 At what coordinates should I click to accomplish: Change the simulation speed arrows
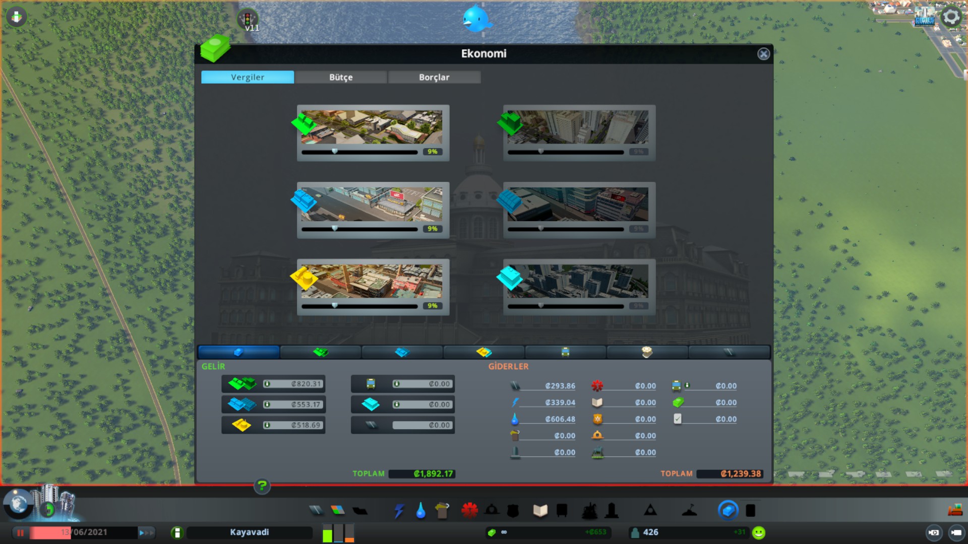tap(146, 532)
